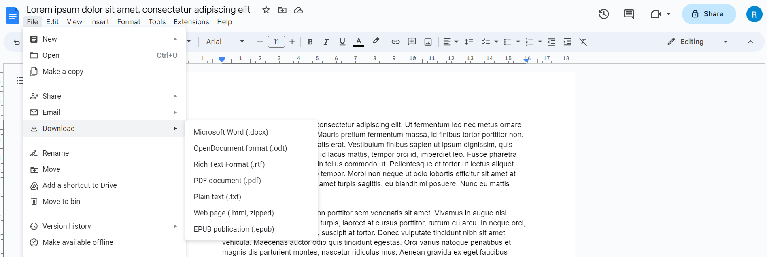Expand the New submenu
Screen dimensions: 767x257
104,39
